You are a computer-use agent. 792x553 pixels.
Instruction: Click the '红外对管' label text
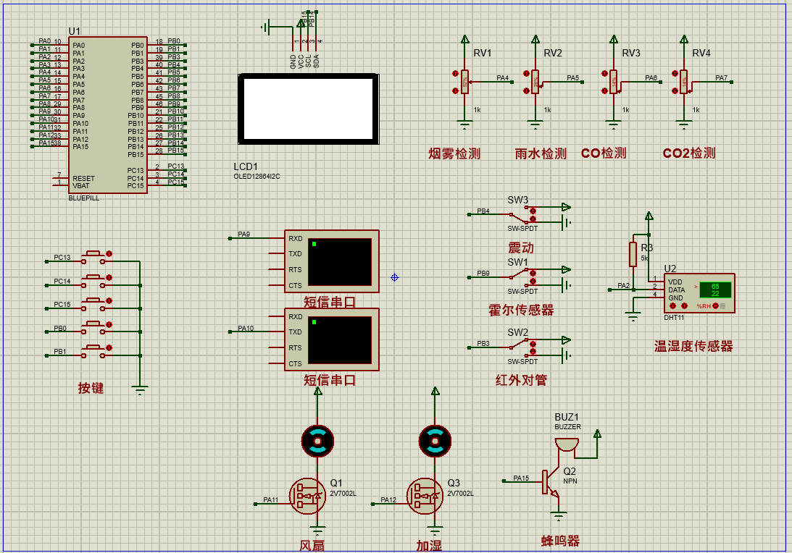(x=521, y=380)
